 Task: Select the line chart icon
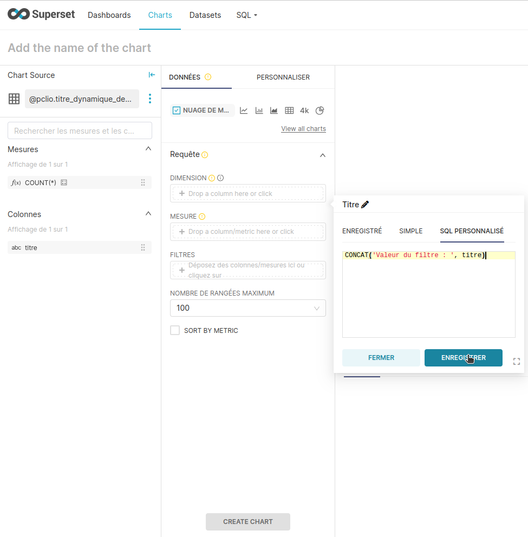click(x=244, y=110)
